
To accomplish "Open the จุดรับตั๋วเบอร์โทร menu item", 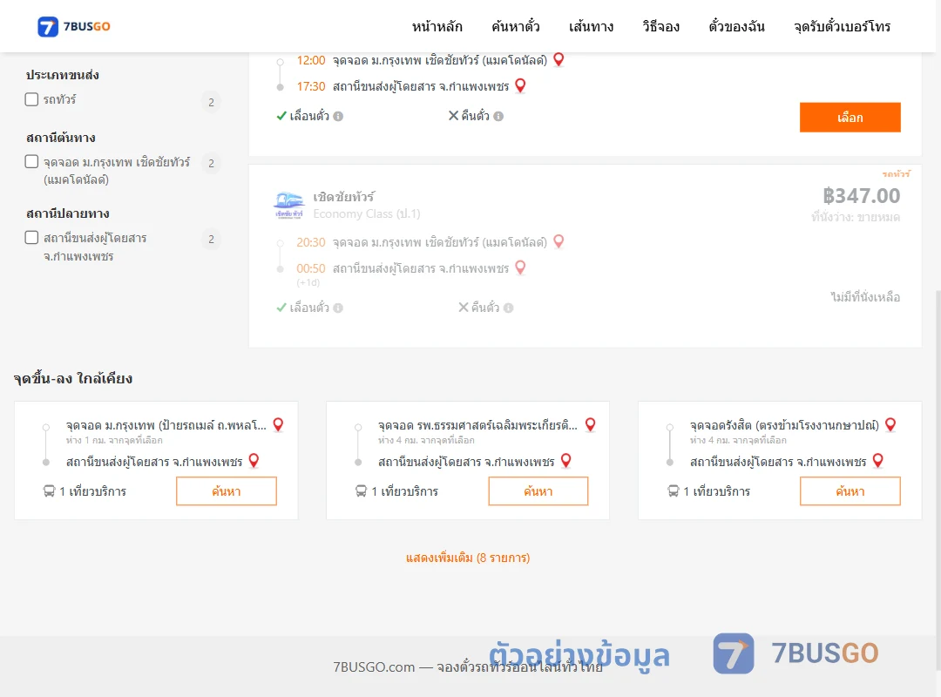I will (842, 26).
